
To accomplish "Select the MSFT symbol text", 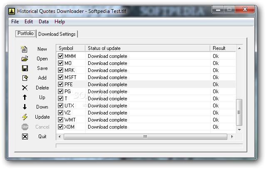I will 70,77.
